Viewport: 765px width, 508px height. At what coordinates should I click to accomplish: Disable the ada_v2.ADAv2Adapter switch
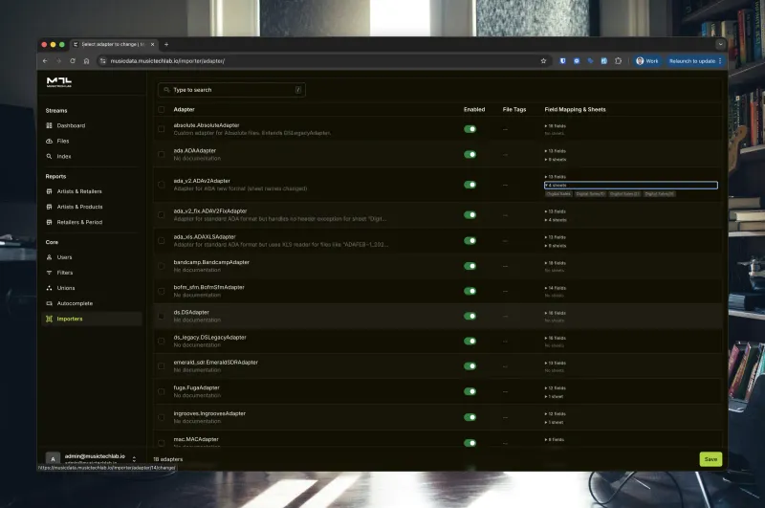pyautogui.click(x=470, y=185)
